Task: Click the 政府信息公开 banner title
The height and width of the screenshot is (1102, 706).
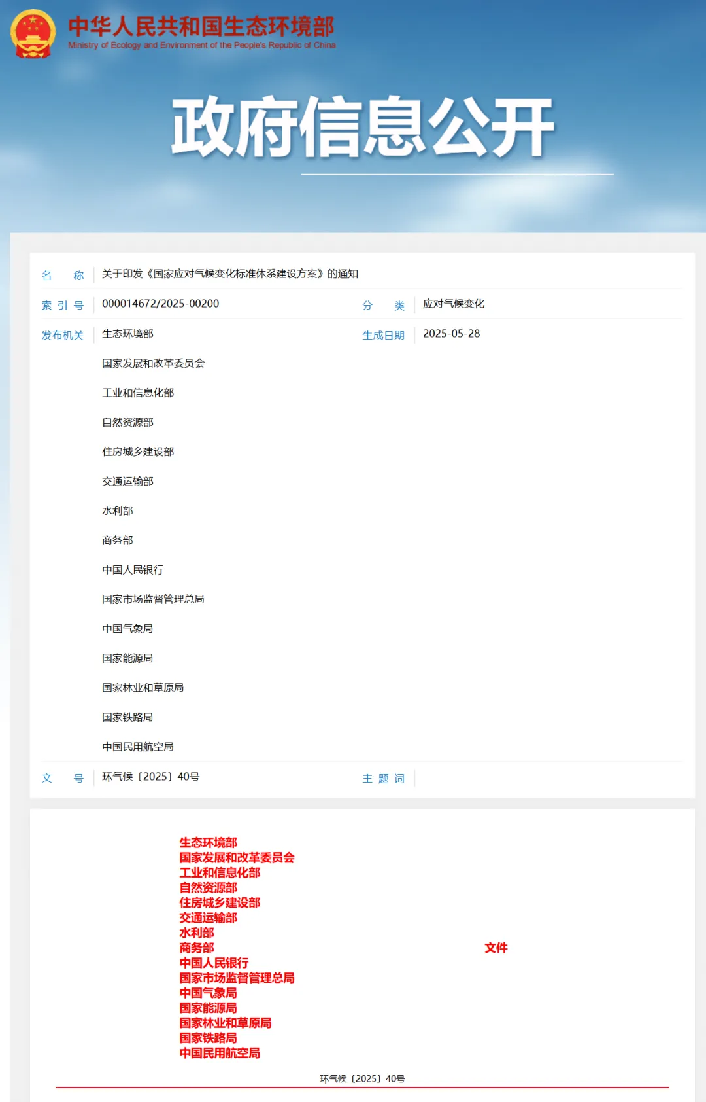Action: 363,127
